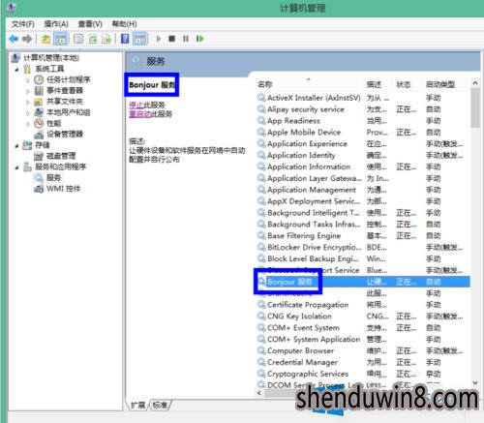484x423 pixels.
Task: Click the refresh toolbar icon
Action: click(93, 39)
